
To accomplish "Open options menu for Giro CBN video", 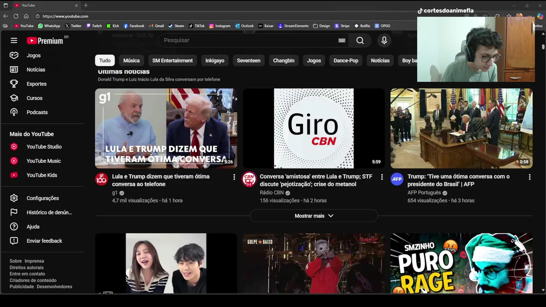I will (382, 177).
